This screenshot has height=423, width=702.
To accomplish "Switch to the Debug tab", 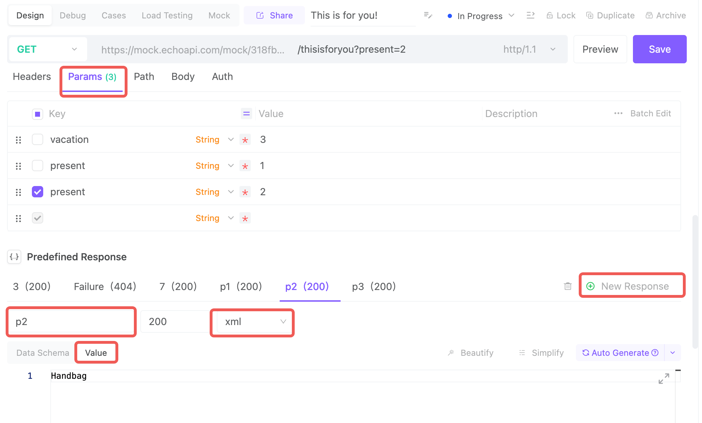I will (73, 15).
